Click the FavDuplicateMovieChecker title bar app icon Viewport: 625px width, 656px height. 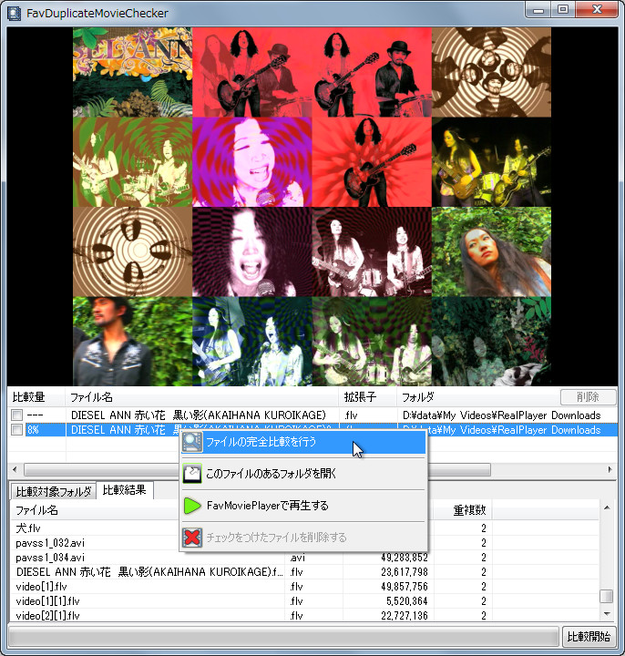click(x=14, y=13)
